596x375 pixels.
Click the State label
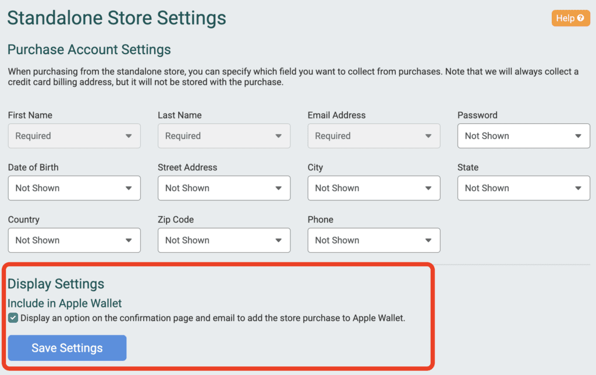[x=468, y=167]
